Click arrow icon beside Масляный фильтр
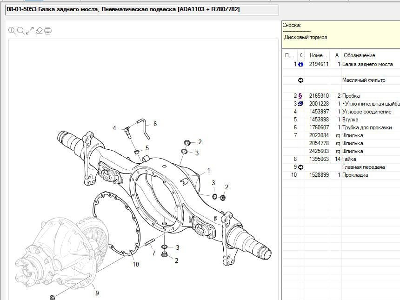400x300 pixels. point(300,80)
